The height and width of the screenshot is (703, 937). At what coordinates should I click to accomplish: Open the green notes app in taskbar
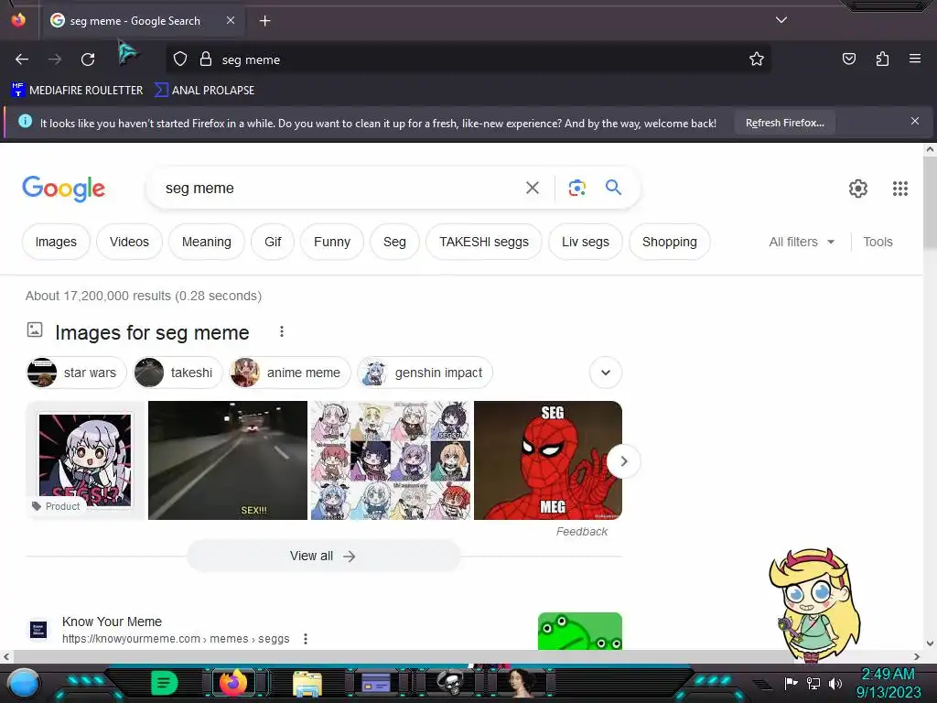[164, 683]
